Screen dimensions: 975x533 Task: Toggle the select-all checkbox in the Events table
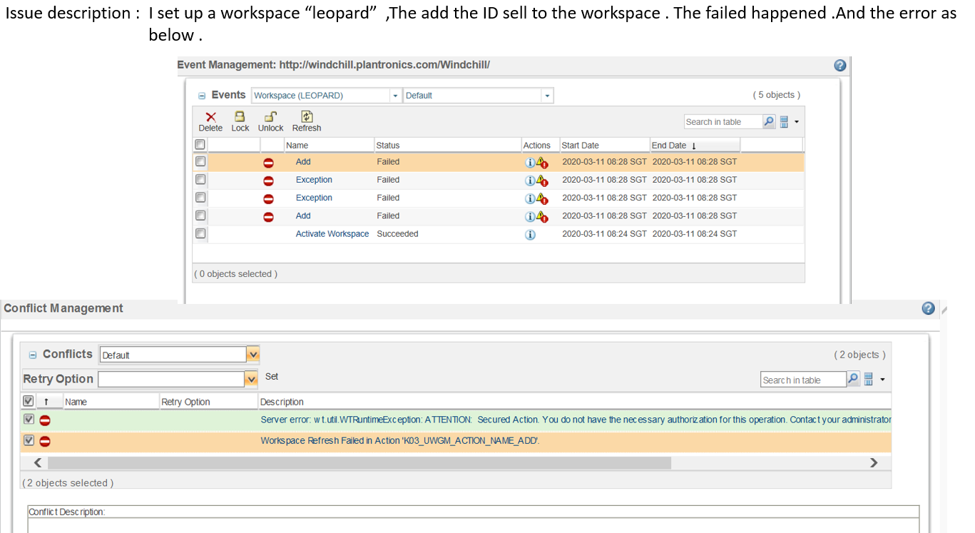(200, 144)
